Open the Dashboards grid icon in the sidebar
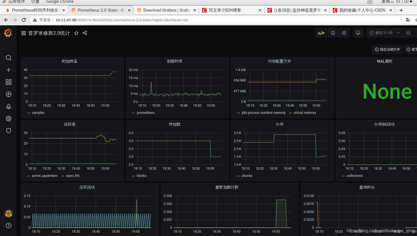The width and height of the screenshot is (417, 236). click(9, 82)
